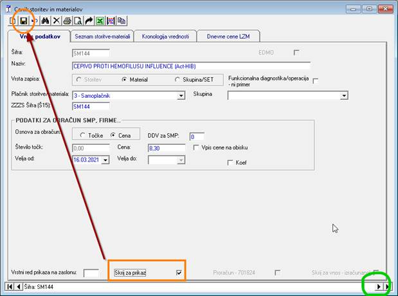Image resolution: width=398 pixels, height=296 pixels.
Task: Open the 'Kronologija vrednosti' tab
Action: [x=166, y=37]
